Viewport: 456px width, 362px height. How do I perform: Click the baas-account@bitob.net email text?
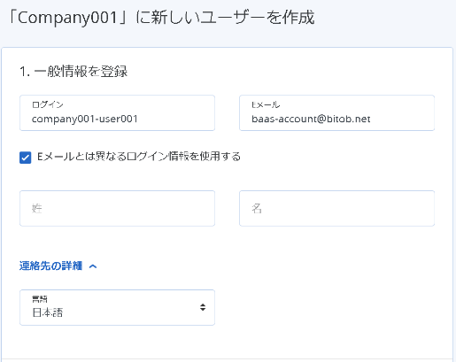311,119
